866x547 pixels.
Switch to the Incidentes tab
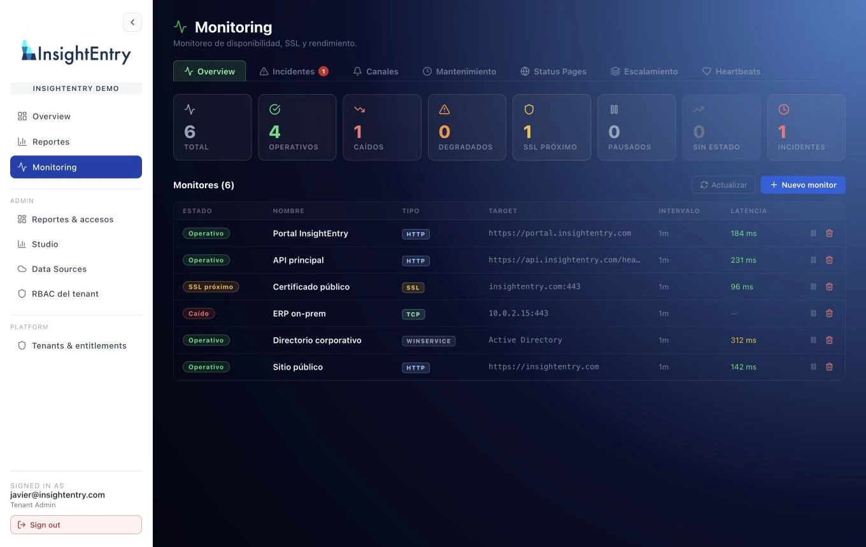coord(294,71)
